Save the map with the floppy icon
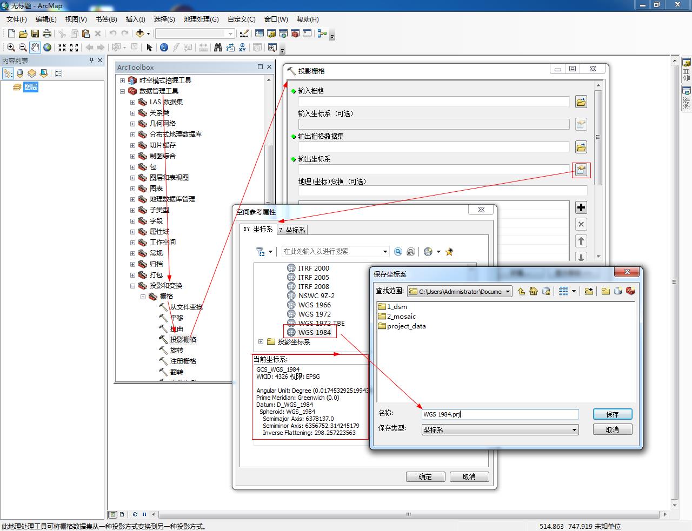Screen dimensions: 692x531 [x=35, y=33]
